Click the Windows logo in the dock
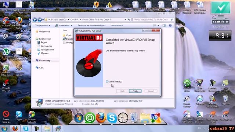Image resolution: width=235 pixels, height=132 pixels. [x=79, y=118]
